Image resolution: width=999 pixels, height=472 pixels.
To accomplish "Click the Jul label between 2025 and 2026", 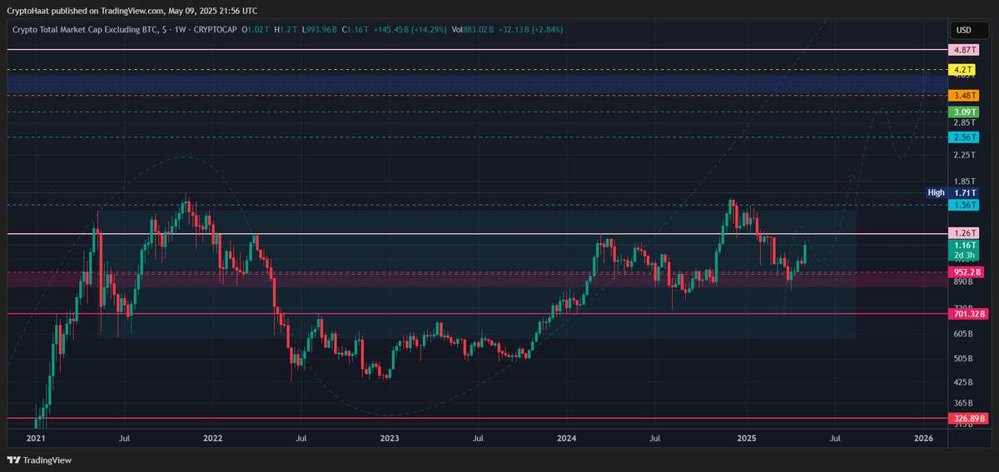I will click(835, 437).
